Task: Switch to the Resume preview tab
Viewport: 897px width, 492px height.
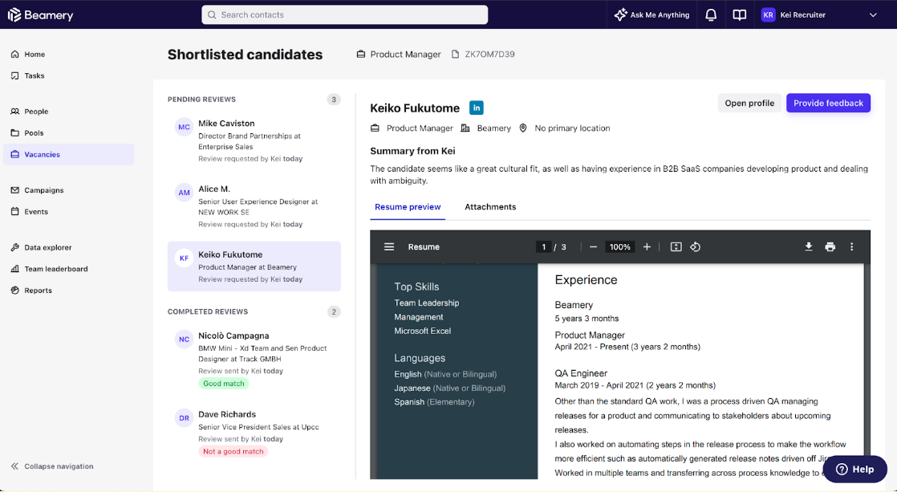Action: pos(408,207)
